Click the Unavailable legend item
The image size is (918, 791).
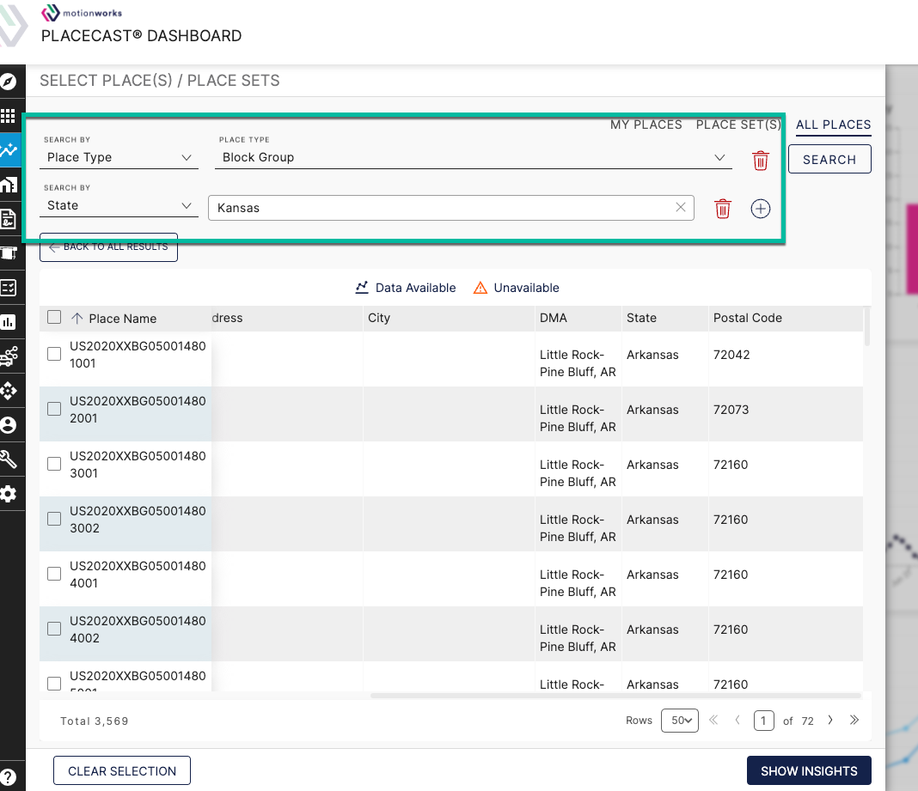coord(516,287)
